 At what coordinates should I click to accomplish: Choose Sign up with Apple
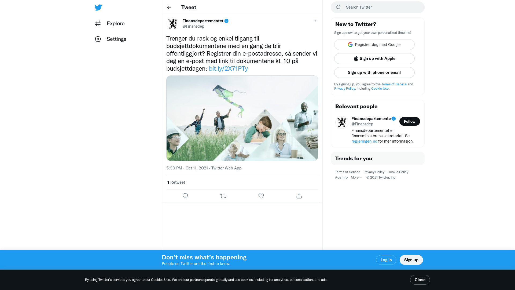pos(374,59)
